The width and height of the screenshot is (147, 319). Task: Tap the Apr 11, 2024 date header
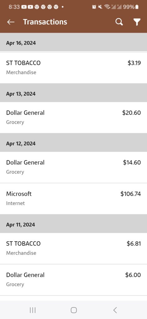pyautogui.click(x=73, y=225)
